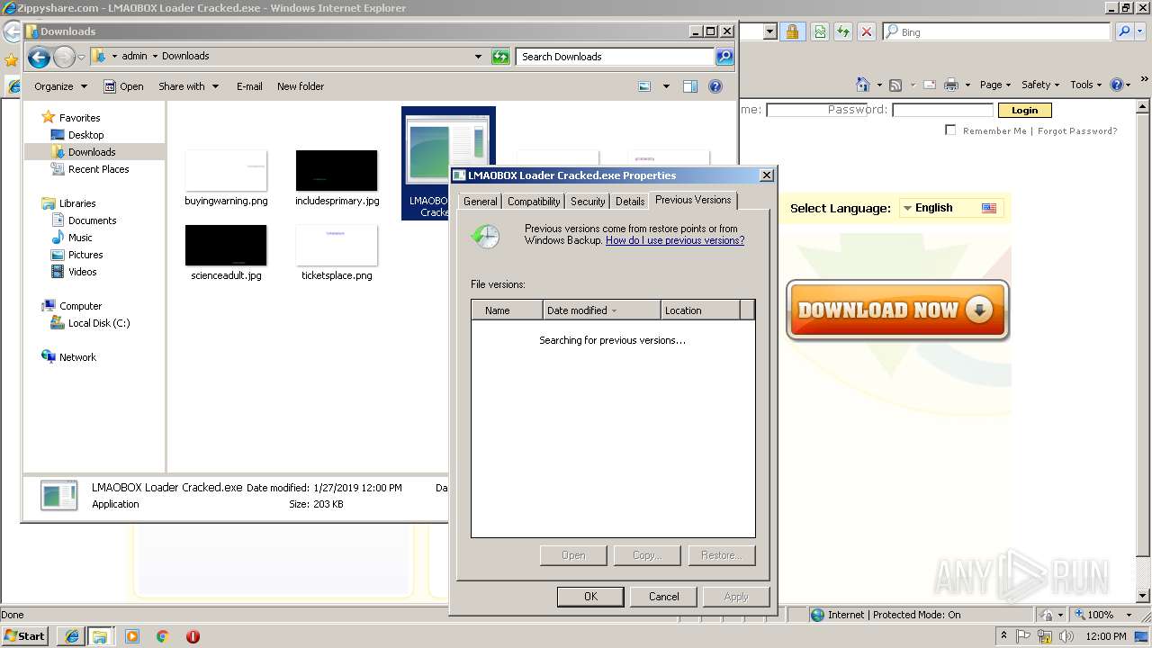The width and height of the screenshot is (1152, 648).
Task: Open the Organize dropdown menu
Action: 61,86
